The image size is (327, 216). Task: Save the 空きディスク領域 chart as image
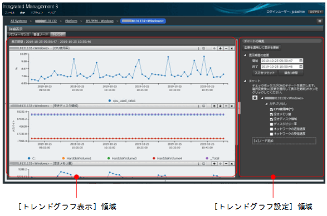[x=203, y=106]
